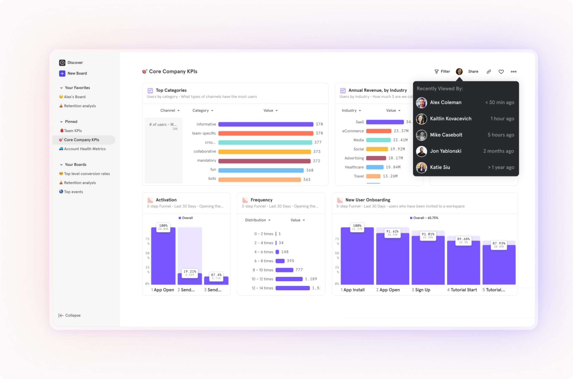Open the Industry column dropdown

pos(351,110)
